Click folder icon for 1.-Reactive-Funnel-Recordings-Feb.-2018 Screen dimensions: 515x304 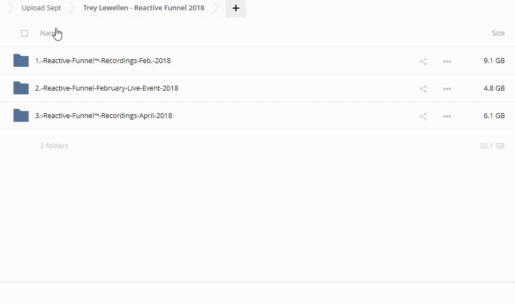tap(21, 60)
